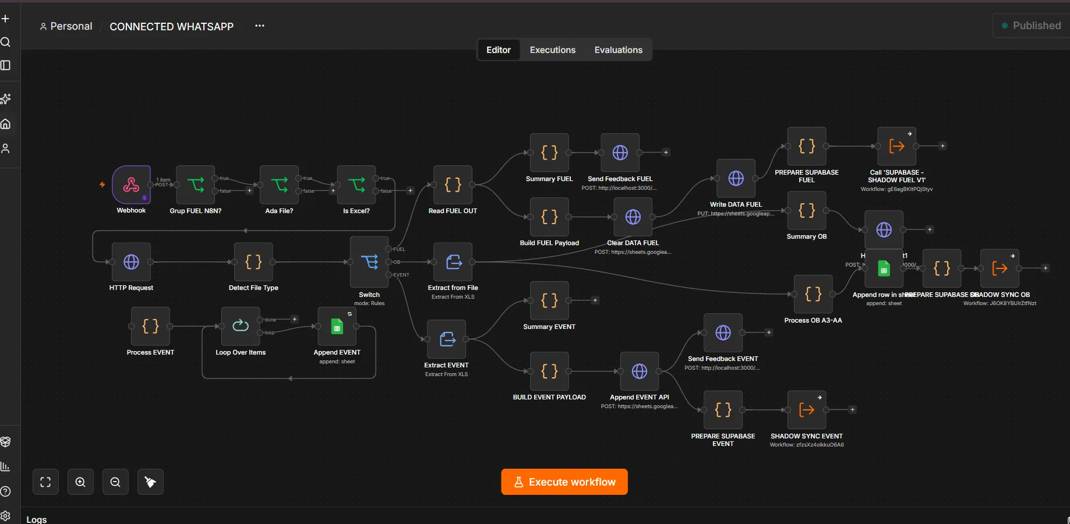Select the SHADOW SYNC EVENT node
The width and height of the screenshot is (1070, 524).
pos(807,410)
